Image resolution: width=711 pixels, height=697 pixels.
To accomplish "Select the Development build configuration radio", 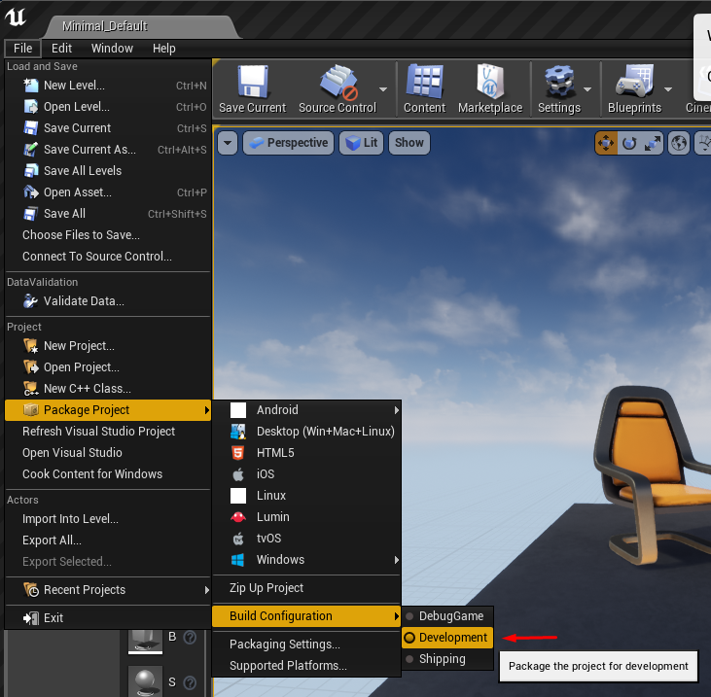I will [409, 637].
